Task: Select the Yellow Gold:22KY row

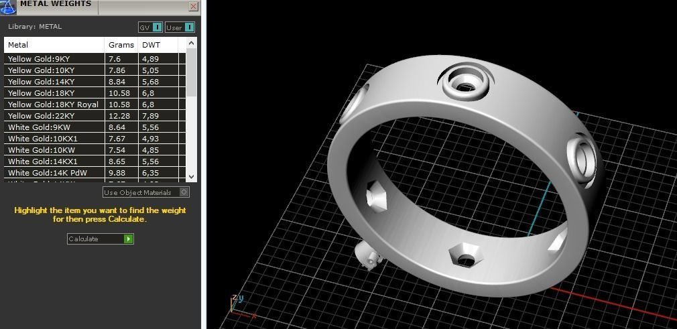Action: (95, 116)
